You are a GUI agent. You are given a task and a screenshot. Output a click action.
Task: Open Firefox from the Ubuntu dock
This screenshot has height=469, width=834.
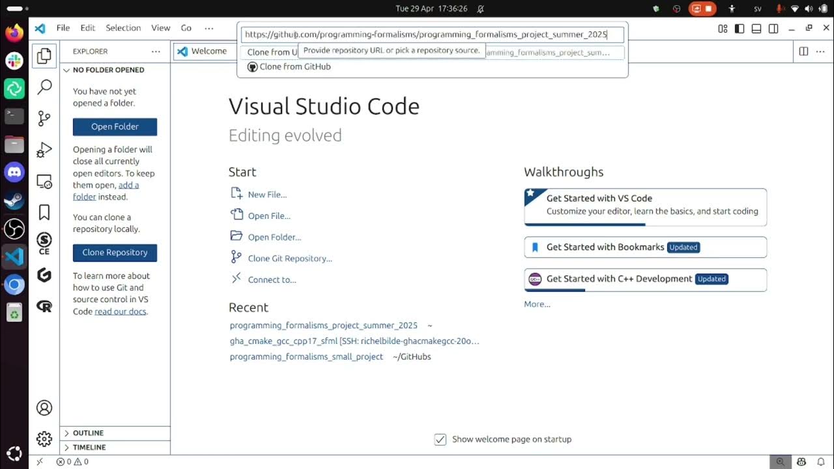(x=14, y=32)
